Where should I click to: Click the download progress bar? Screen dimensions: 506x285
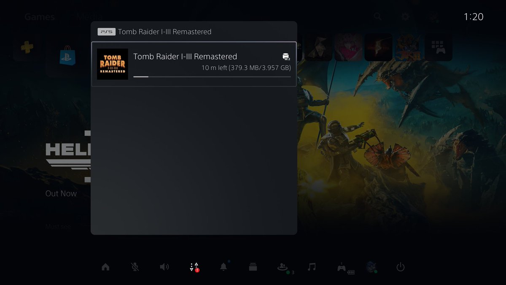tap(212, 77)
